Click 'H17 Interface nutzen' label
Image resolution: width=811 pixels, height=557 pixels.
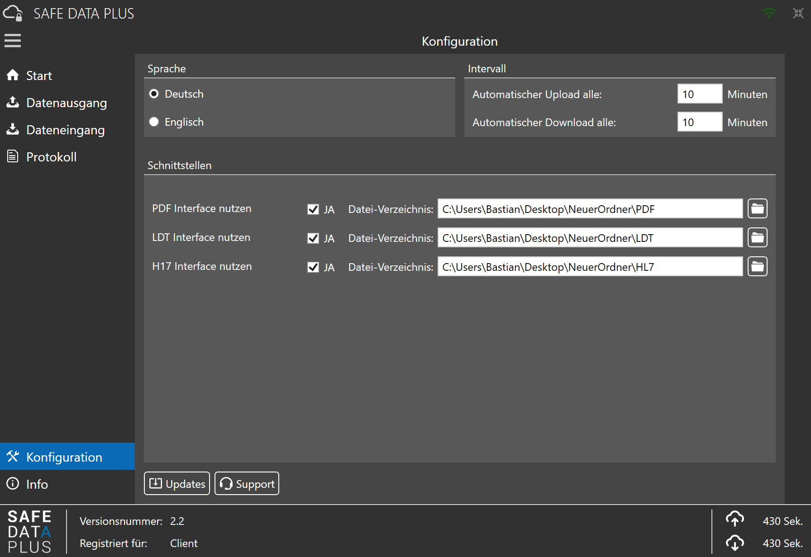pos(202,266)
